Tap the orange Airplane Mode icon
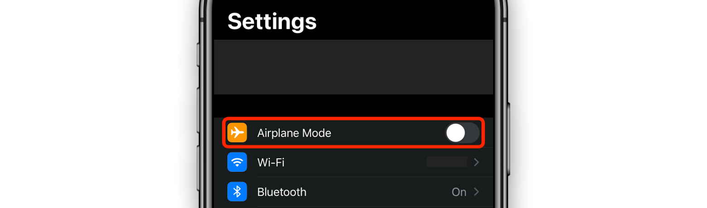707x208 pixels. click(x=237, y=133)
